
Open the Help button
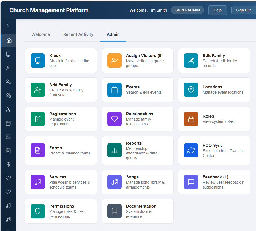[217, 10]
